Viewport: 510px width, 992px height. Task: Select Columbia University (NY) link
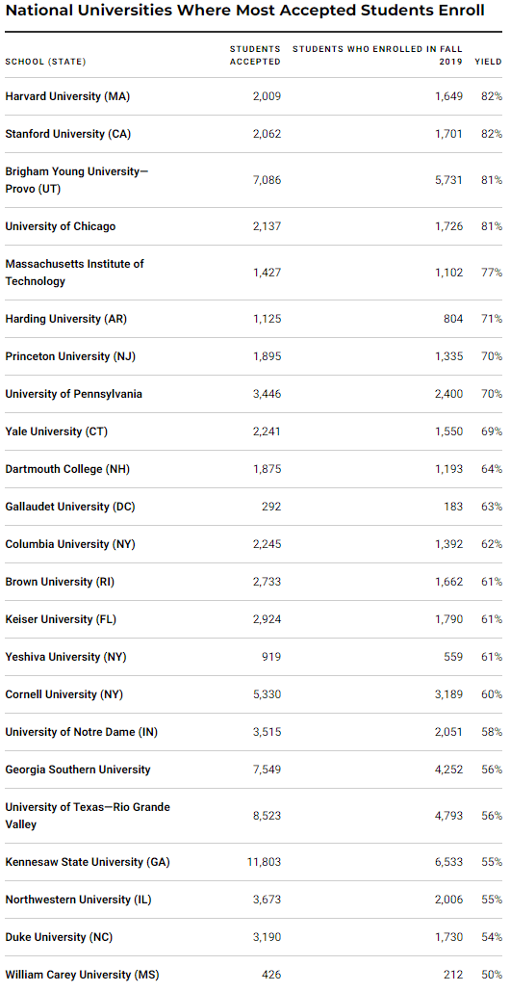(70, 544)
